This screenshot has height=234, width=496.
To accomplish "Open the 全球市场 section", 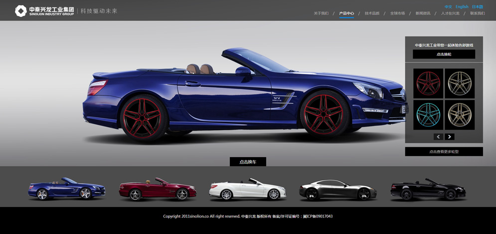I will tap(397, 13).
